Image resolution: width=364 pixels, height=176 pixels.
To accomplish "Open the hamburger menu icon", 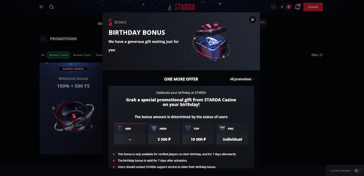I will (41, 7).
